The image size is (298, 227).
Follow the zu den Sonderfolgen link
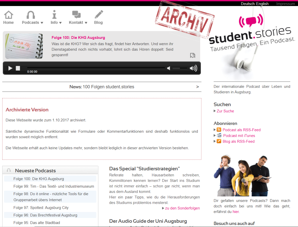click(182, 208)
